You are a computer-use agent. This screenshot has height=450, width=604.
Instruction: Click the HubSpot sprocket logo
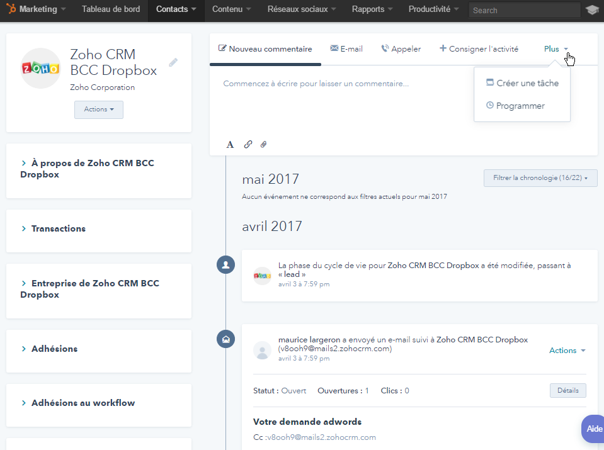click(11, 8)
